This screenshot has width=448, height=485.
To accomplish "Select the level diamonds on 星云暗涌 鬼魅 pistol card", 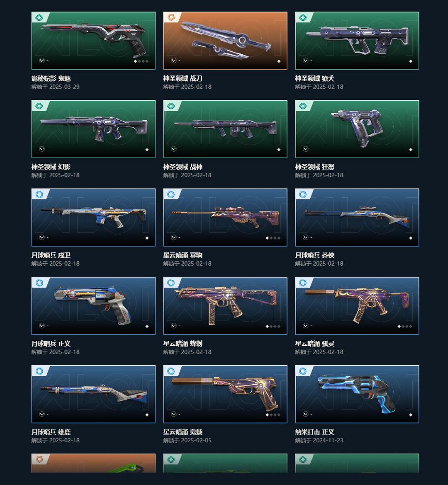I will pyautogui.click(x=273, y=415).
